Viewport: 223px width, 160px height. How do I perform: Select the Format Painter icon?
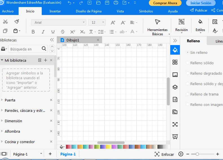pyautogui.click(x=17, y=22)
